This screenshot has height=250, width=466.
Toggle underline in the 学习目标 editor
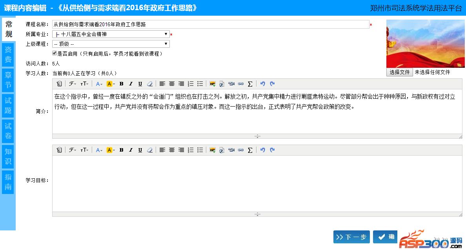coord(140,150)
